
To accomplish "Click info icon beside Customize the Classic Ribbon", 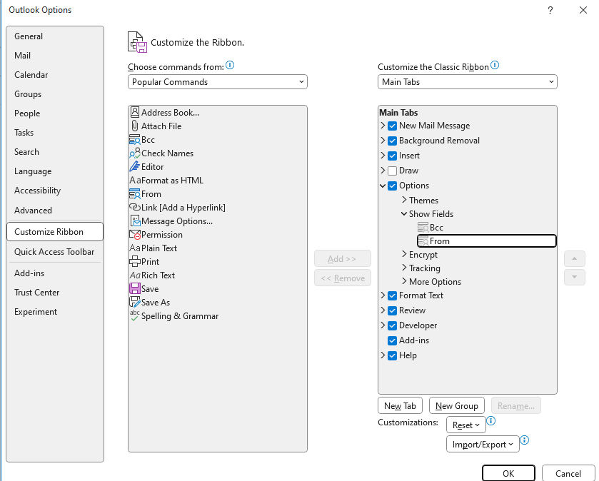I will click(x=494, y=65).
